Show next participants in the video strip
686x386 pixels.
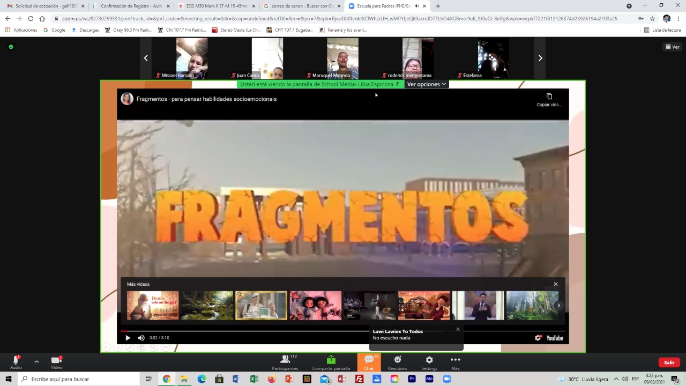(x=540, y=58)
